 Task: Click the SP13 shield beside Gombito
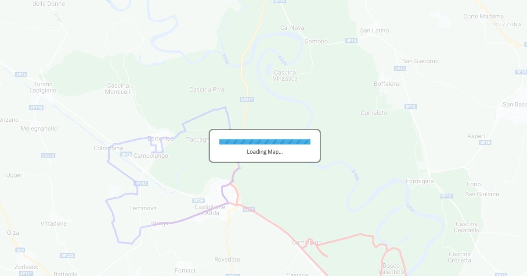click(x=351, y=40)
